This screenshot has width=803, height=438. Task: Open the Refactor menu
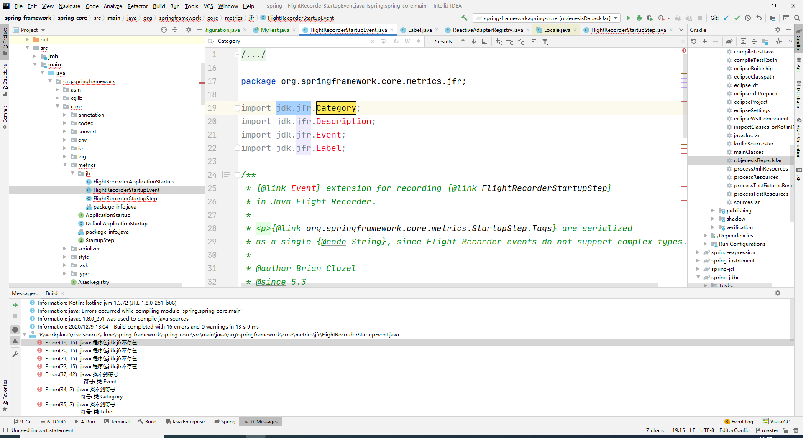pos(138,6)
